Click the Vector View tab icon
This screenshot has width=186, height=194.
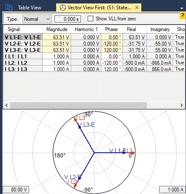63,8
